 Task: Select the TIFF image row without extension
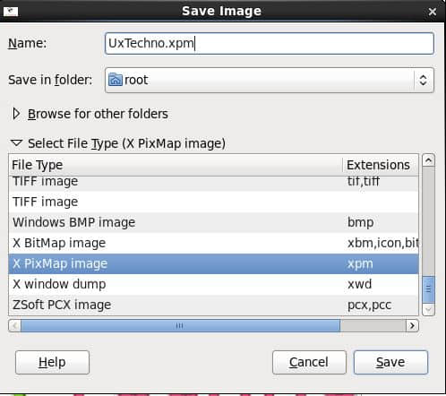pyautogui.click(x=213, y=202)
